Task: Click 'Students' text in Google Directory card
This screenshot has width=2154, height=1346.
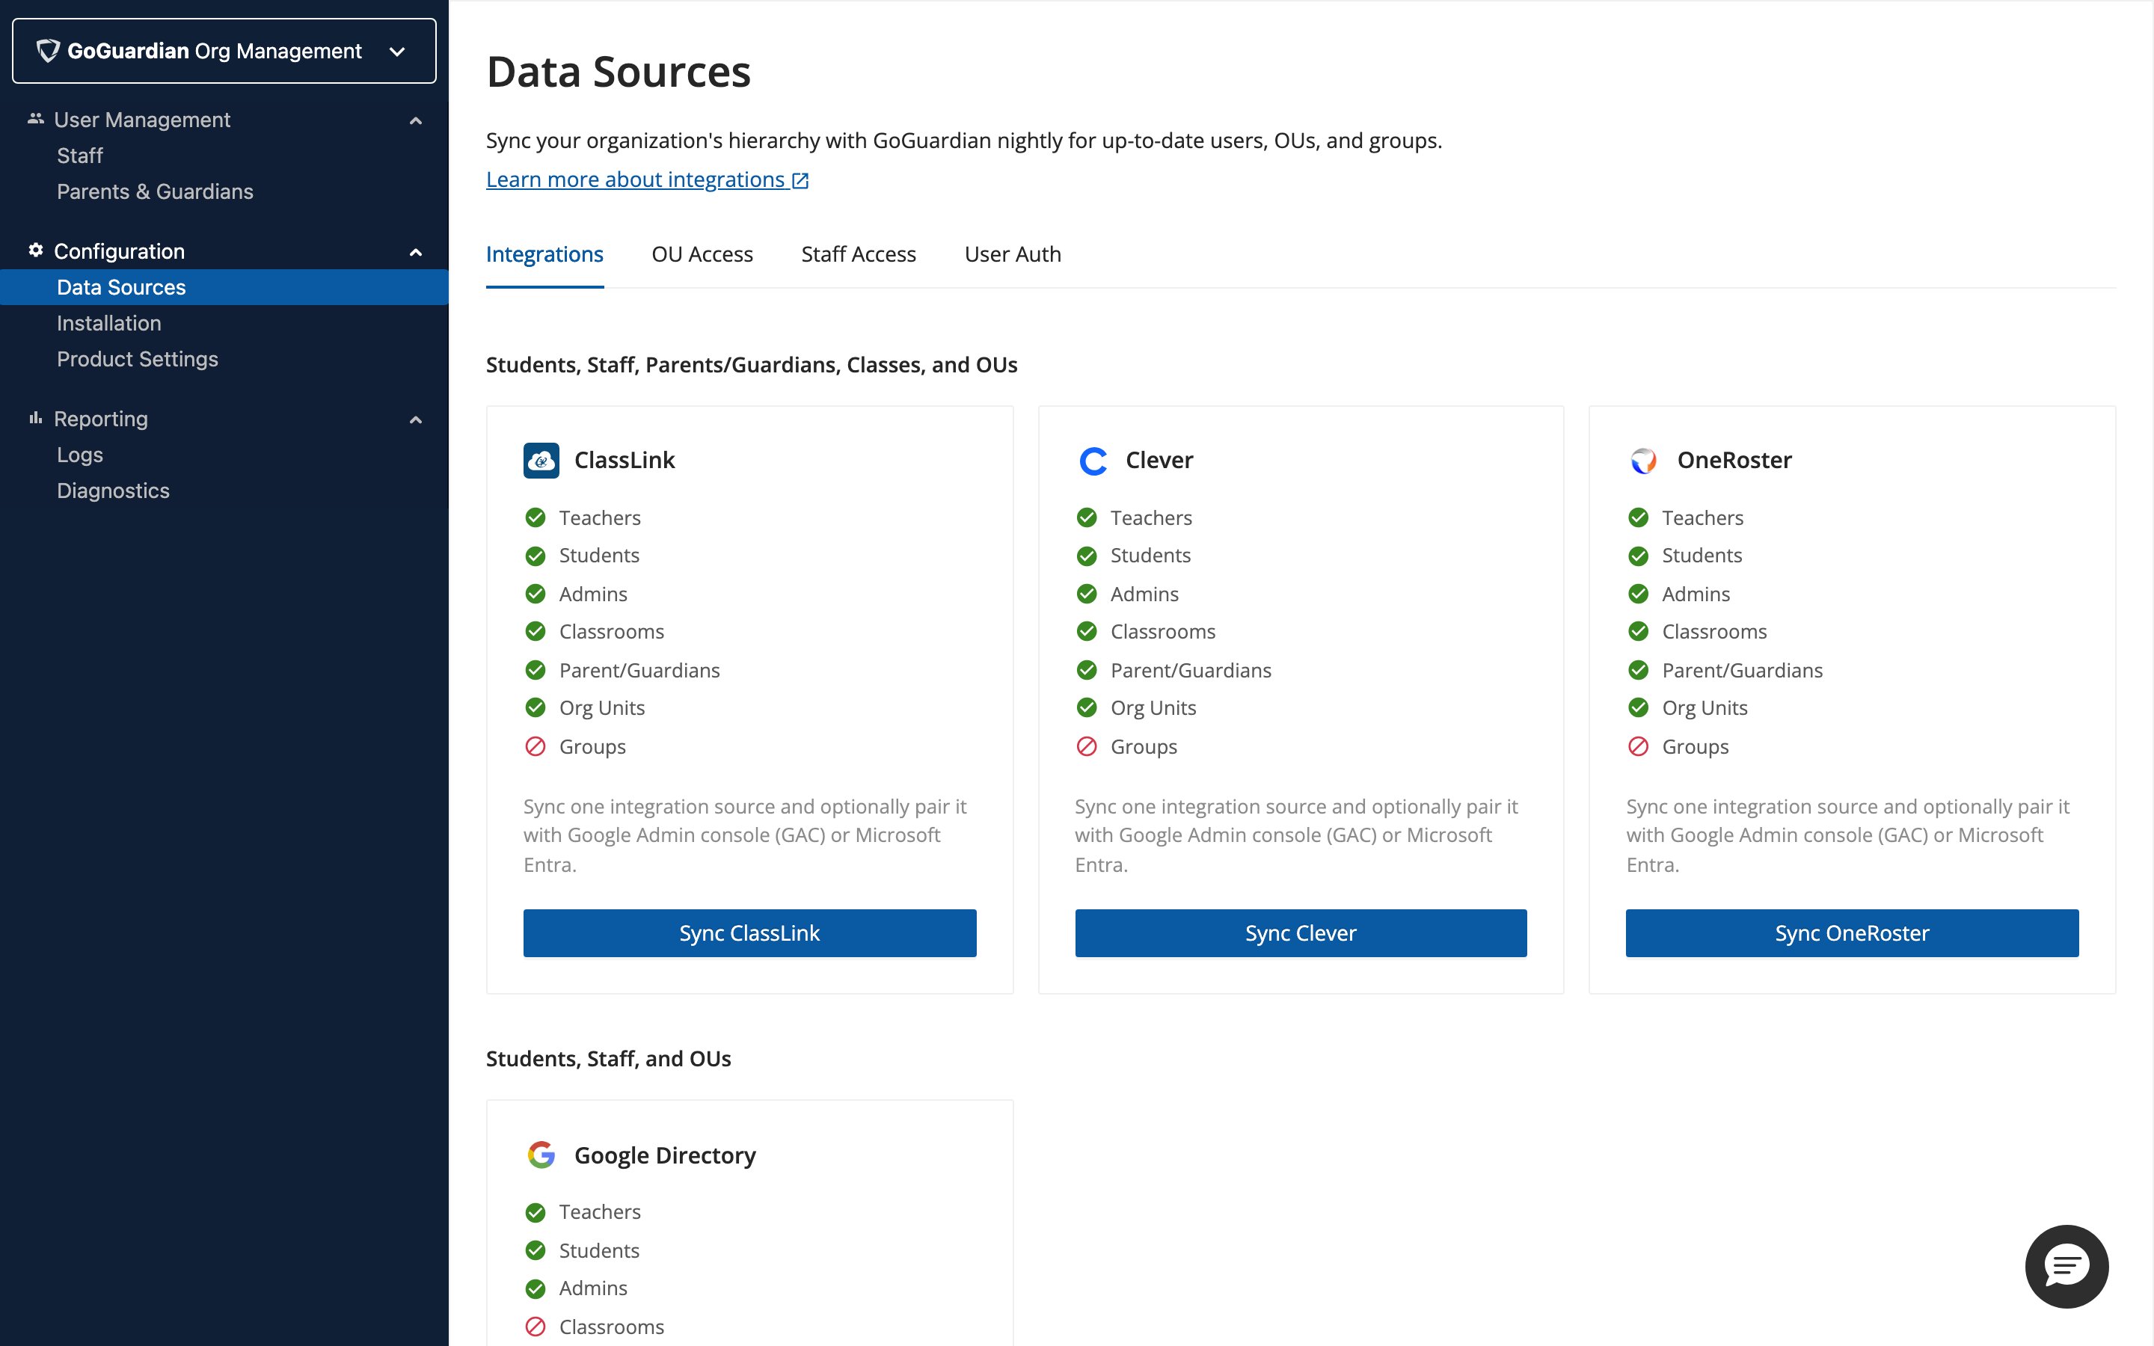Action: click(599, 1251)
